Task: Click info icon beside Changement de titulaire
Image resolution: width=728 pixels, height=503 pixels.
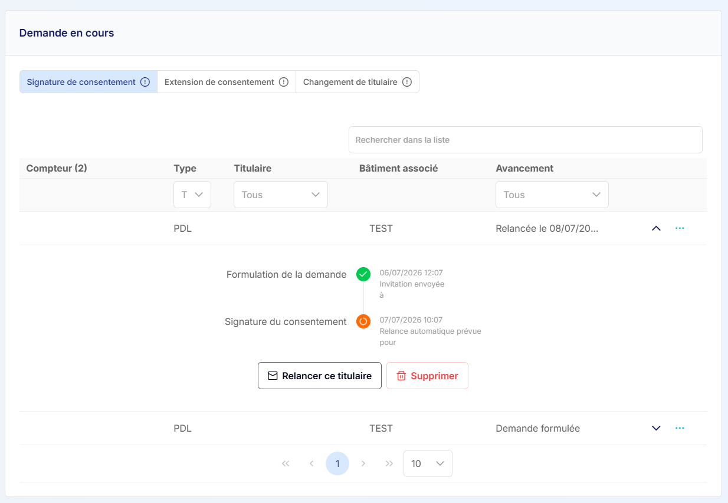Action: (x=407, y=82)
